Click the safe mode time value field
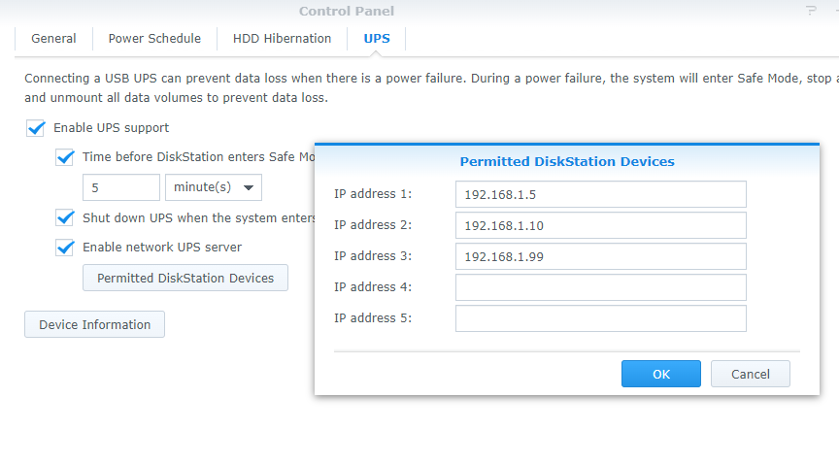This screenshot has height=464, width=839. [x=121, y=187]
